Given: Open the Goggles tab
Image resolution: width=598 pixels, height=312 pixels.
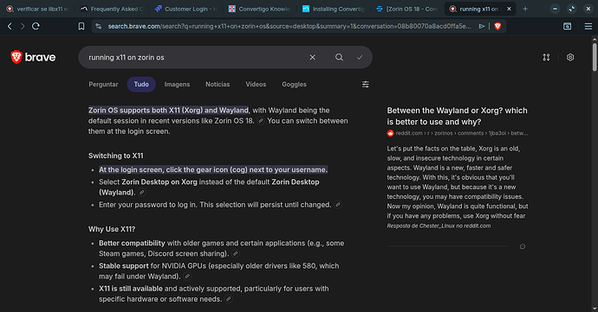Looking at the screenshot, I should click(294, 84).
